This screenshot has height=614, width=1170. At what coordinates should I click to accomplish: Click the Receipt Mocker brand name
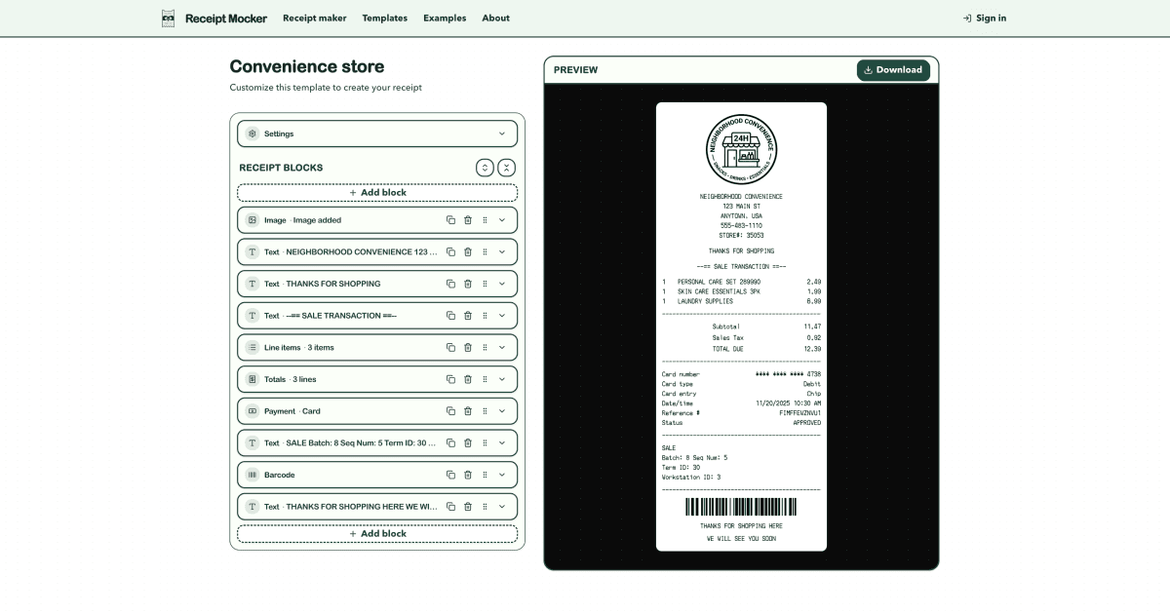[x=226, y=18]
